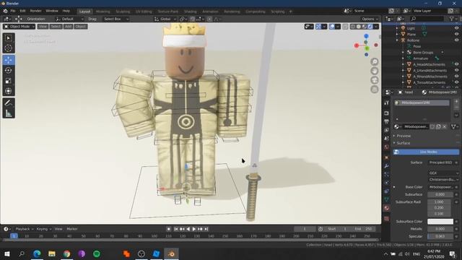The image size is (462, 260).
Task: Switch to the Modeling workspace tab
Action: click(x=103, y=12)
